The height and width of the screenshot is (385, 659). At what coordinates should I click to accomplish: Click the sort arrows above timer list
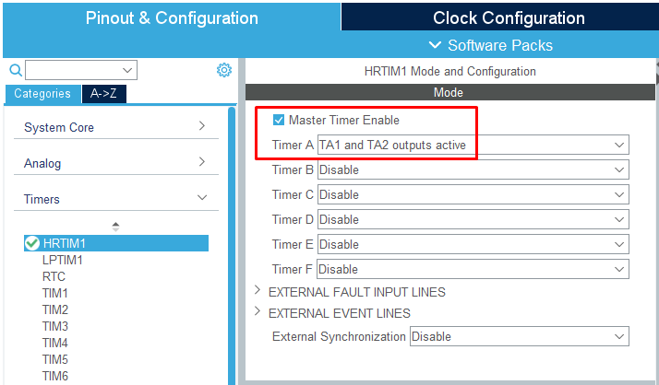pyautogui.click(x=115, y=226)
